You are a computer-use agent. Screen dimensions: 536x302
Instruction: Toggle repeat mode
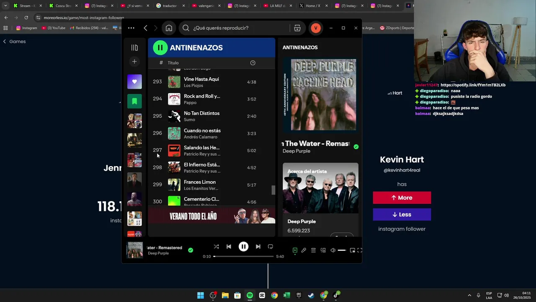click(x=271, y=247)
